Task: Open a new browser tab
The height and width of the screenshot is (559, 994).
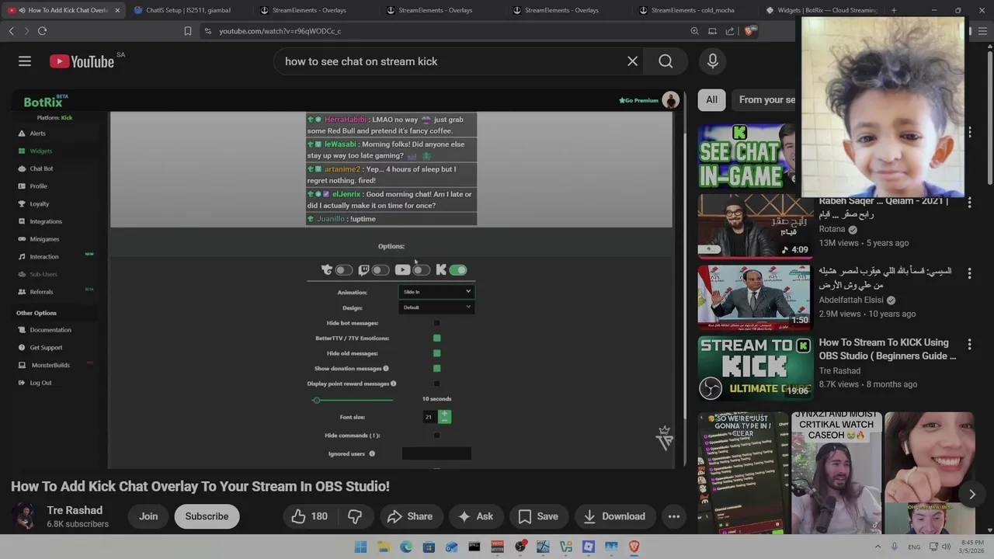Action: point(894,10)
